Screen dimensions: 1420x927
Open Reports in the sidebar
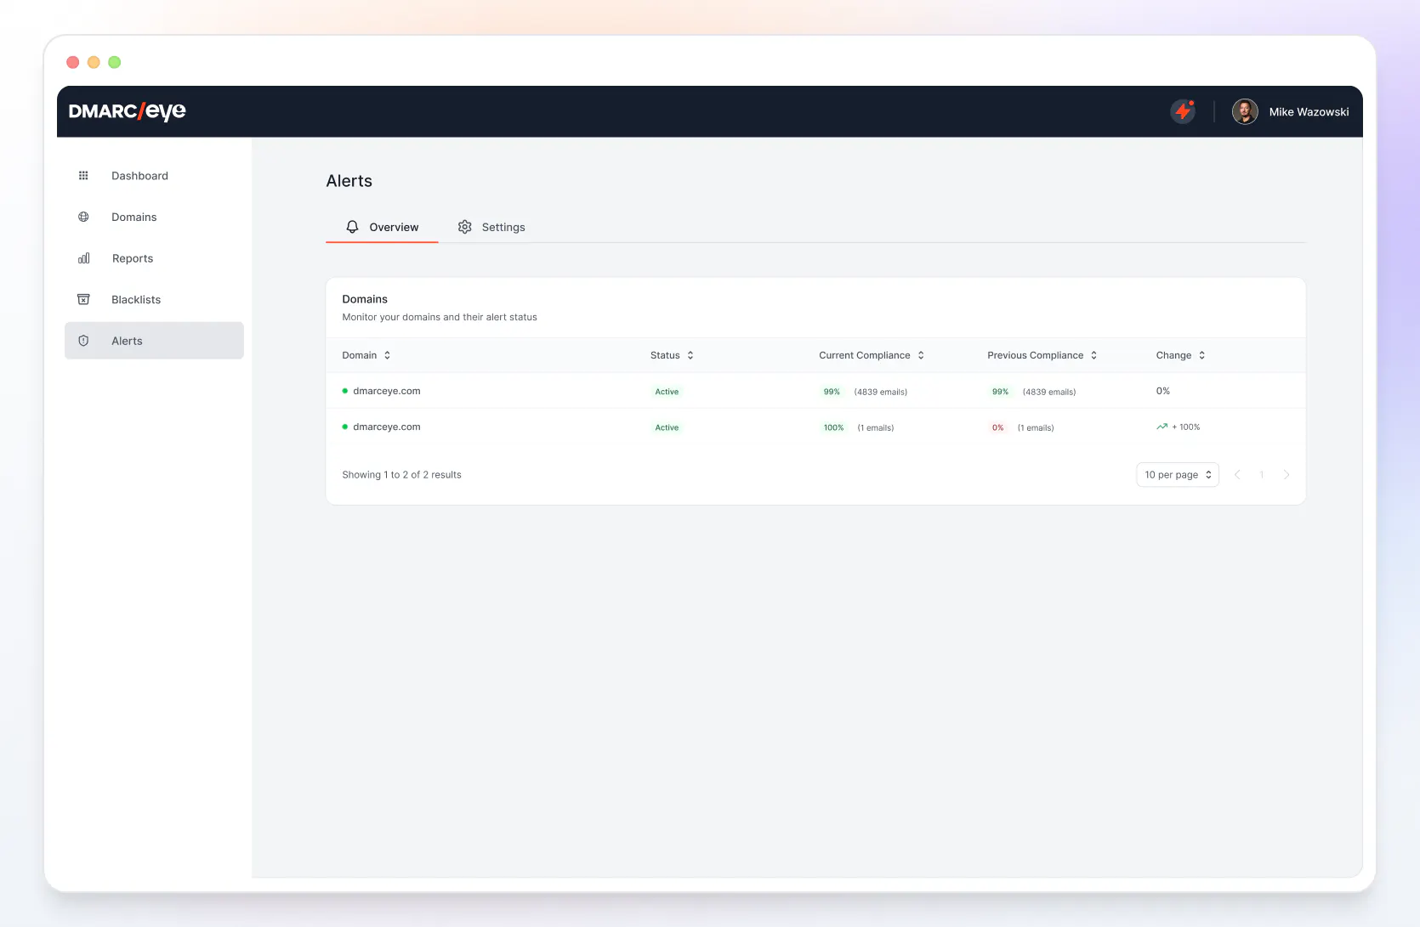coord(154,258)
